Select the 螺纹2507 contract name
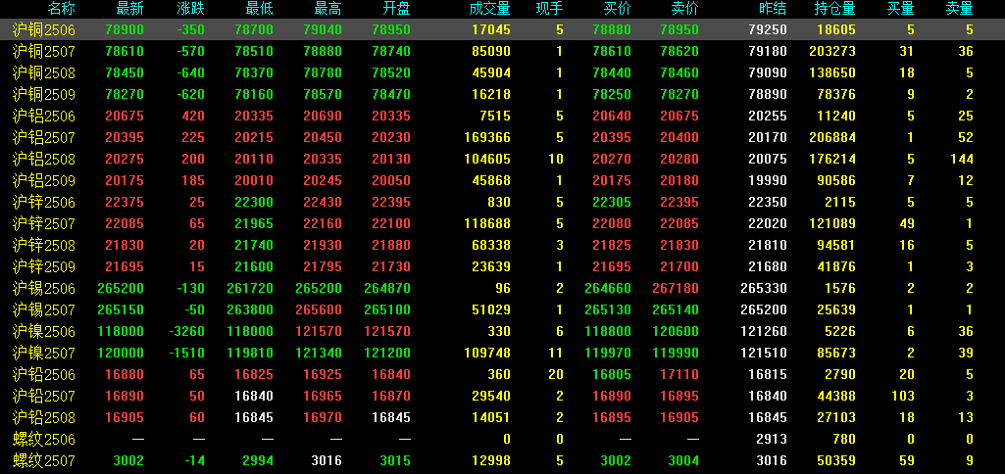This screenshot has height=474, width=1005. coord(43,460)
